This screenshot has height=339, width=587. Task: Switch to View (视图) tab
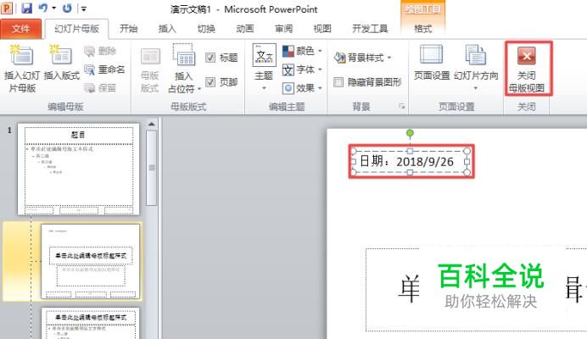coord(322,29)
